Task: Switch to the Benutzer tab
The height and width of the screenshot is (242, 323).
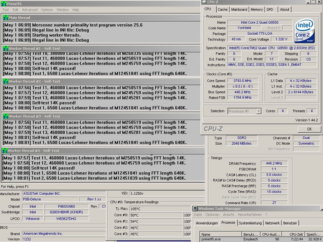Action: click(x=290, y=223)
